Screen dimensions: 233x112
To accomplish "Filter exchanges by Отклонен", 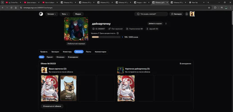I will (x=61, y=57).
